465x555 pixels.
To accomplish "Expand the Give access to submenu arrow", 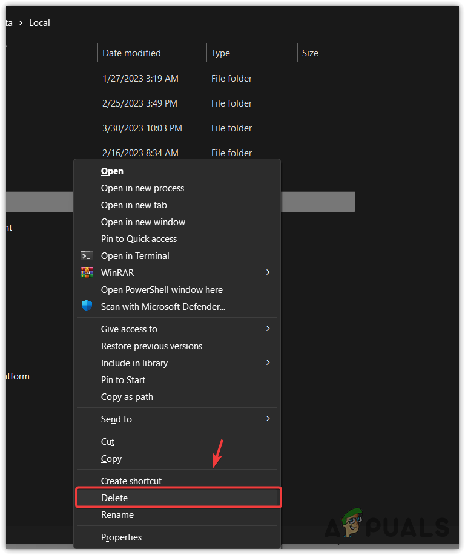I will click(268, 329).
